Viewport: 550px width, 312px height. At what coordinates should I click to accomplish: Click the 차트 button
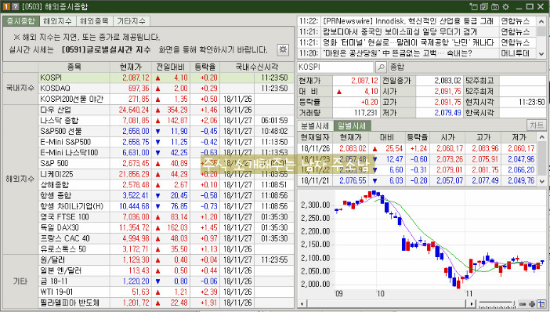(537, 125)
